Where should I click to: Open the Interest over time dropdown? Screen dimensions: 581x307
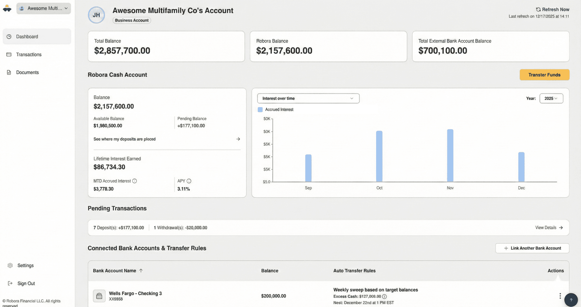308,98
